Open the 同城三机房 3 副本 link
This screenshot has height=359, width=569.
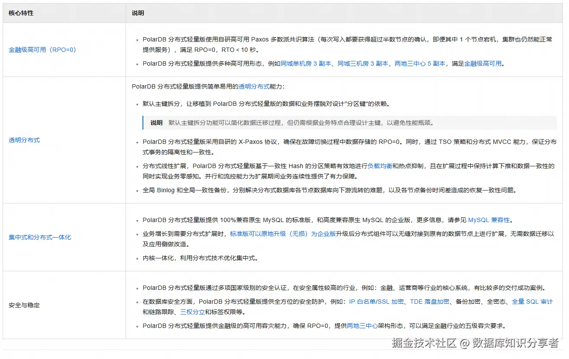pyautogui.click(x=363, y=64)
